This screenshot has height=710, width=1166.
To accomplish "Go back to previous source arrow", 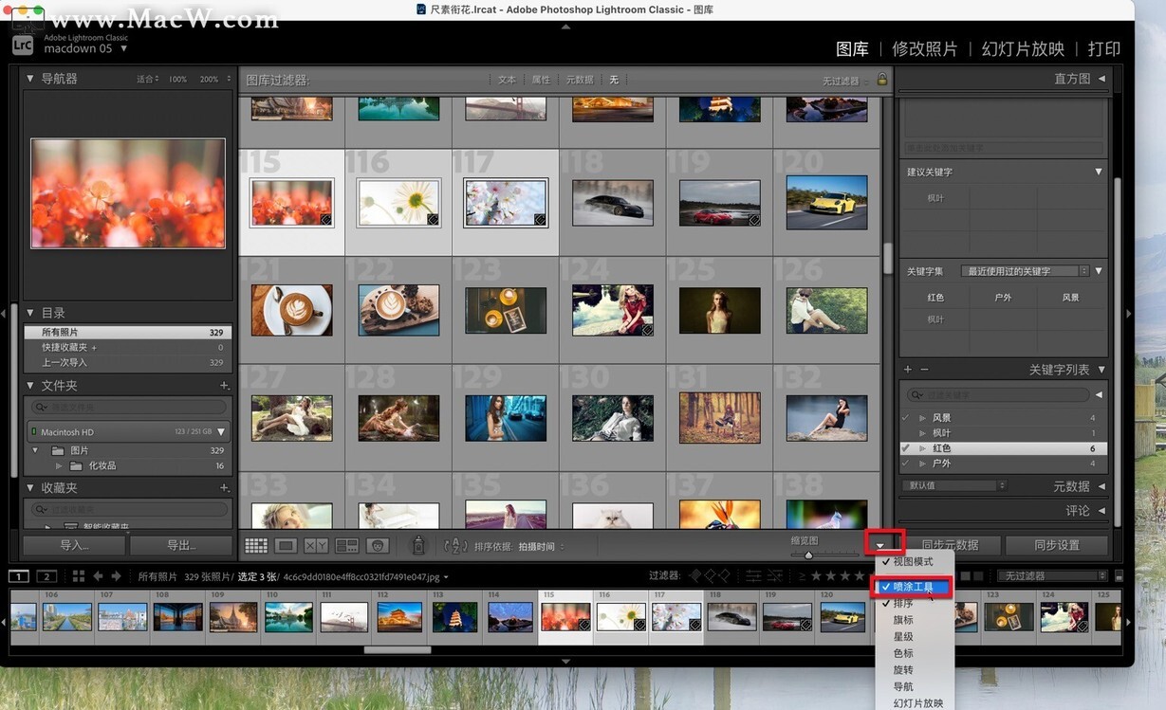I will (x=98, y=576).
